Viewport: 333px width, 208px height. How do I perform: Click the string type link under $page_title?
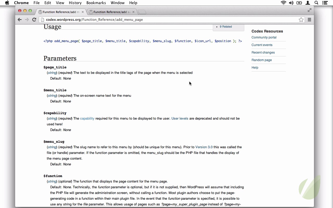click(x=52, y=73)
